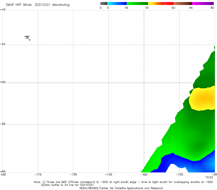Click the small gray island on the map
217x190 pixels.
pos(27,37)
